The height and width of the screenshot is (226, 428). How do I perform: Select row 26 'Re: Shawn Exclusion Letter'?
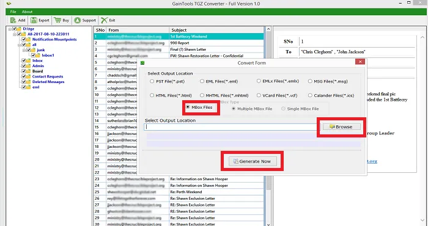(x=179, y=199)
